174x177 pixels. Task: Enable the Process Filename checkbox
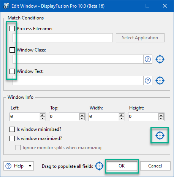tap(12, 29)
